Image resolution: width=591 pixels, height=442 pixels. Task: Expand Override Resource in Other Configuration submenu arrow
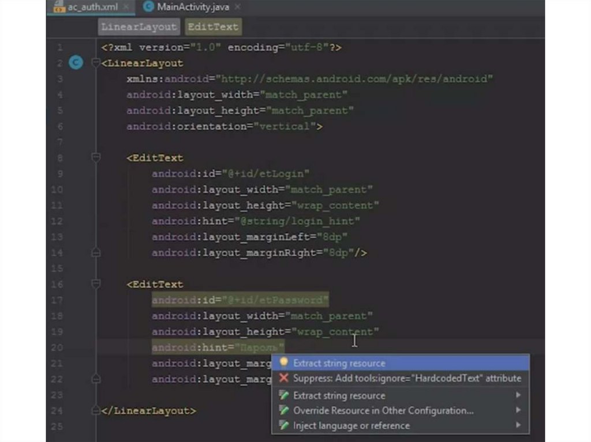pyautogui.click(x=518, y=410)
